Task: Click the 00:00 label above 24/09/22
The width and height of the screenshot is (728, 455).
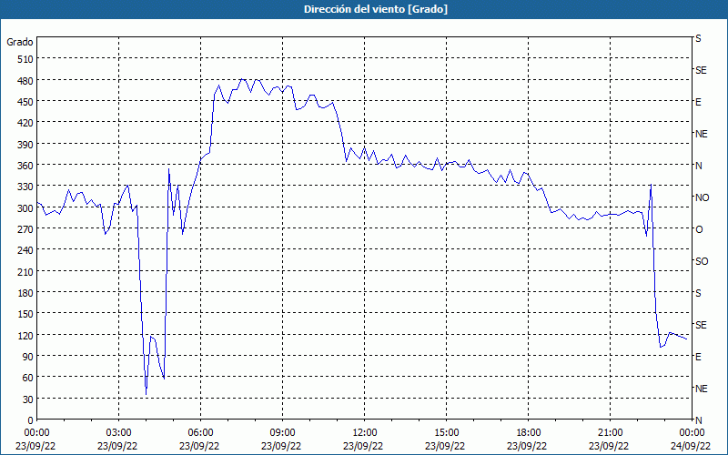Action: click(692, 433)
